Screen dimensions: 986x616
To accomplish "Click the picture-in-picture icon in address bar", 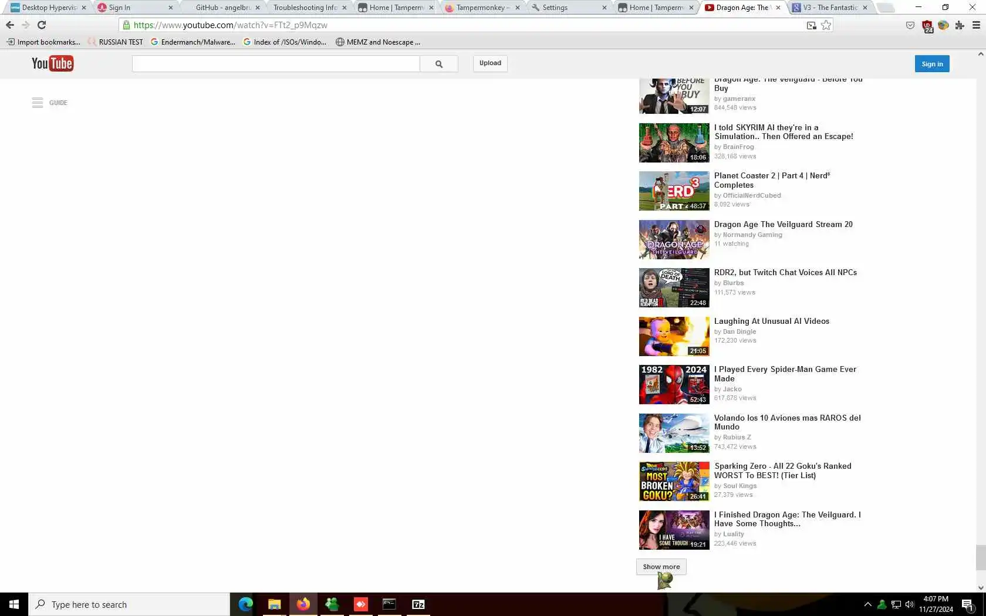I will click(x=812, y=25).
